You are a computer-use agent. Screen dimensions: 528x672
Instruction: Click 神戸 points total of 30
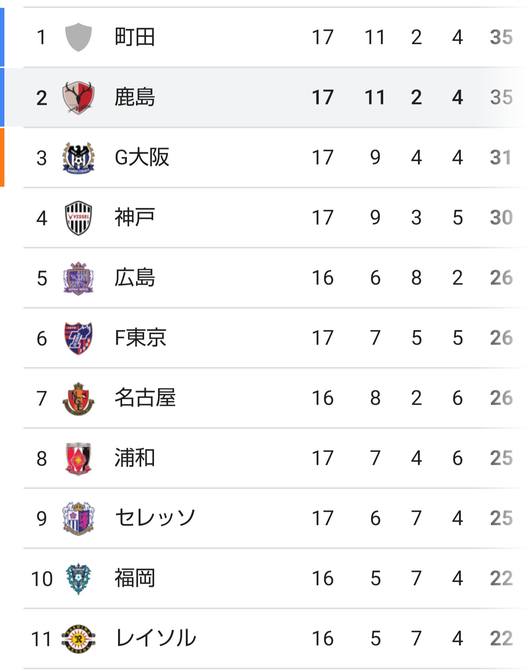(x=501, y=218)
